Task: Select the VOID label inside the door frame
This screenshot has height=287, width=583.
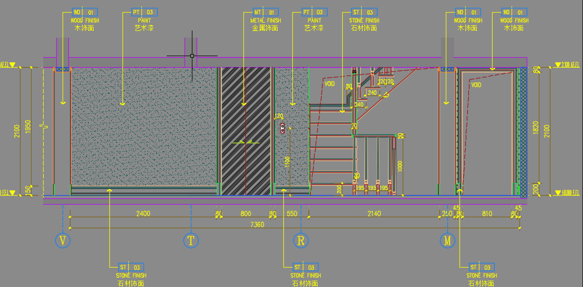Action: (476, 85)
